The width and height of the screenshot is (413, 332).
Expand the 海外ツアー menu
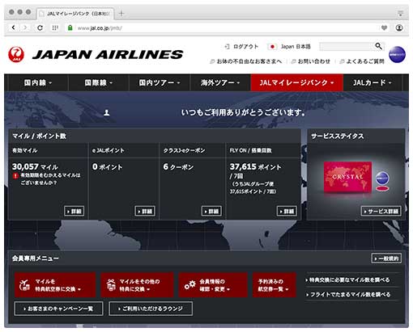coord(220,82)
